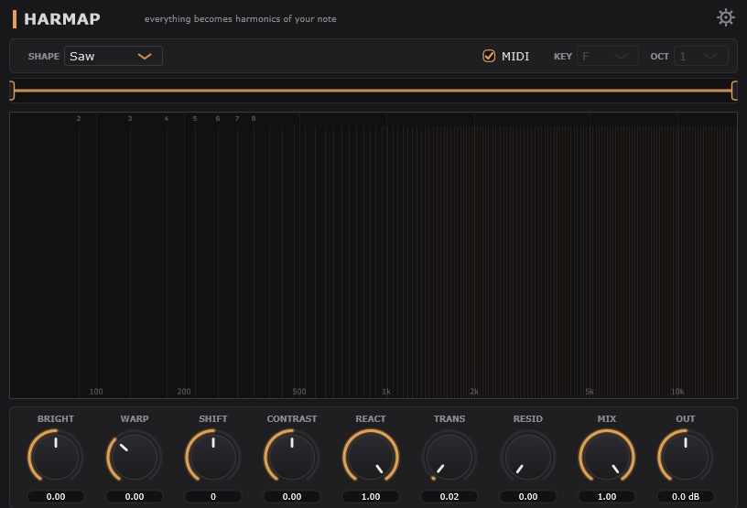Click the SHAPE label

44,56
